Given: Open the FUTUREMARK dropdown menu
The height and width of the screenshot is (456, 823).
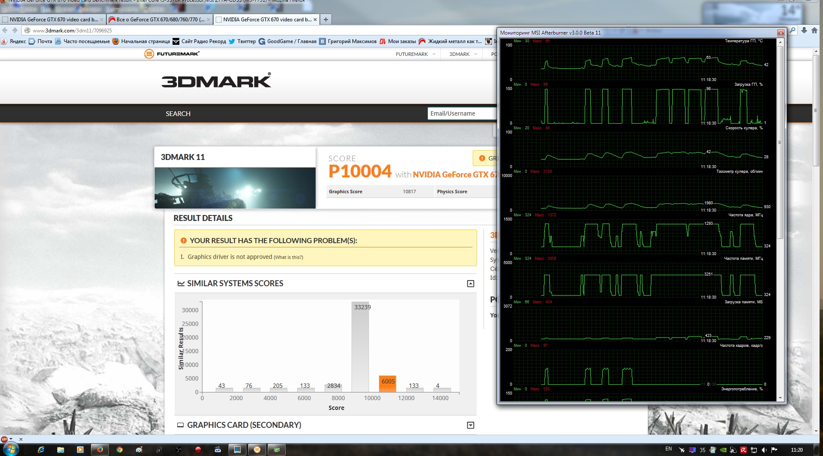Looking at the screenshot, I should tap(415, 54).
